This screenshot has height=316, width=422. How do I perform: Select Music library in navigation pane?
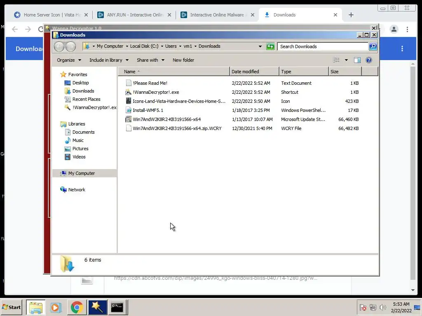coord(78,140)
